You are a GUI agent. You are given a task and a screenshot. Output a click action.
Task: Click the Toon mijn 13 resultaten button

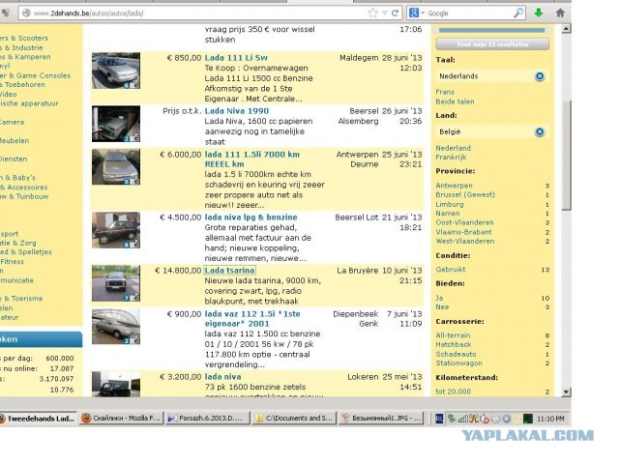click(492, 43)
